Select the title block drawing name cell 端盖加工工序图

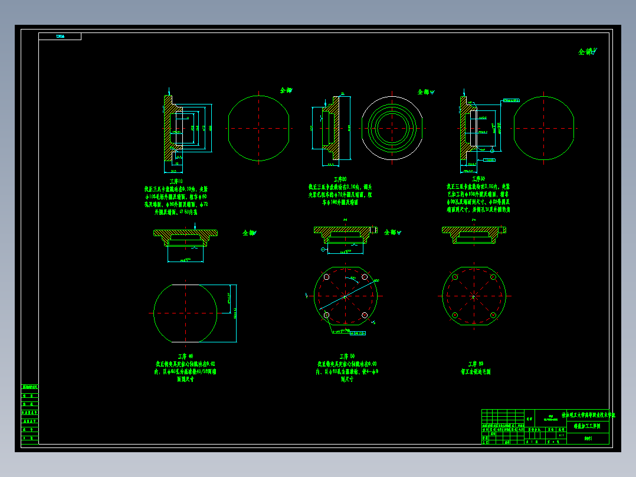(586, 426)
